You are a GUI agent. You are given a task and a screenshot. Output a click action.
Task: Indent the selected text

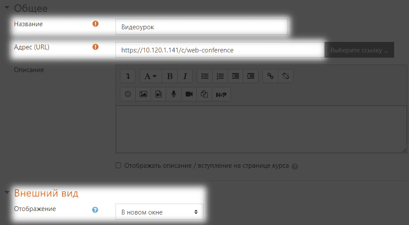(x=251, y=76)
